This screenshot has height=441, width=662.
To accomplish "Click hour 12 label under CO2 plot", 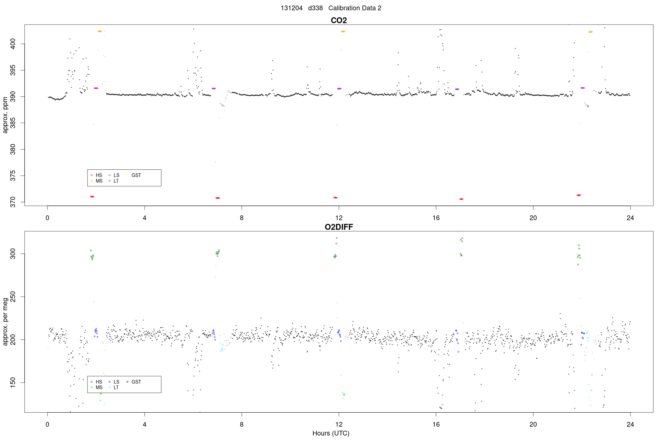I will pos(339,218).
